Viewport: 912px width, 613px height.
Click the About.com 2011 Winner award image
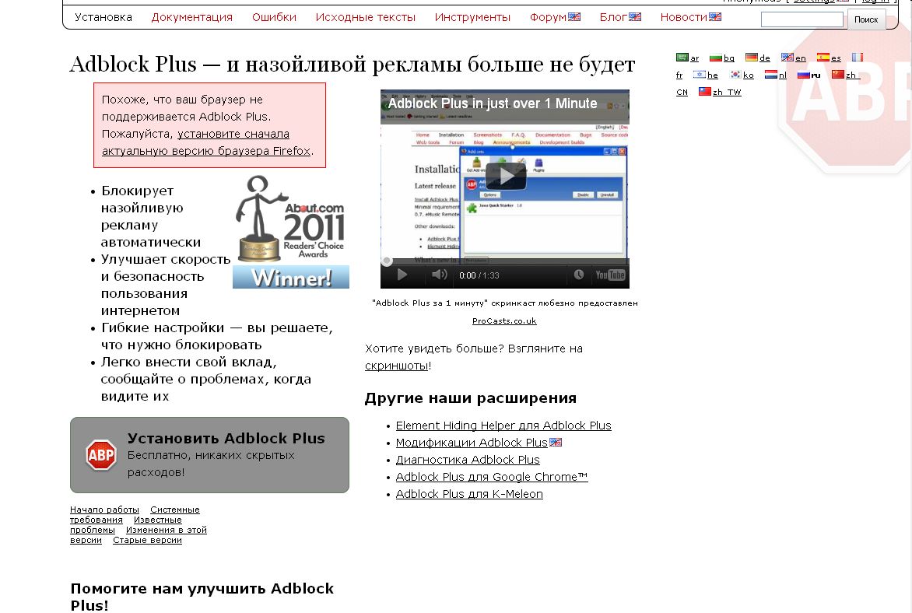[291, 232]
